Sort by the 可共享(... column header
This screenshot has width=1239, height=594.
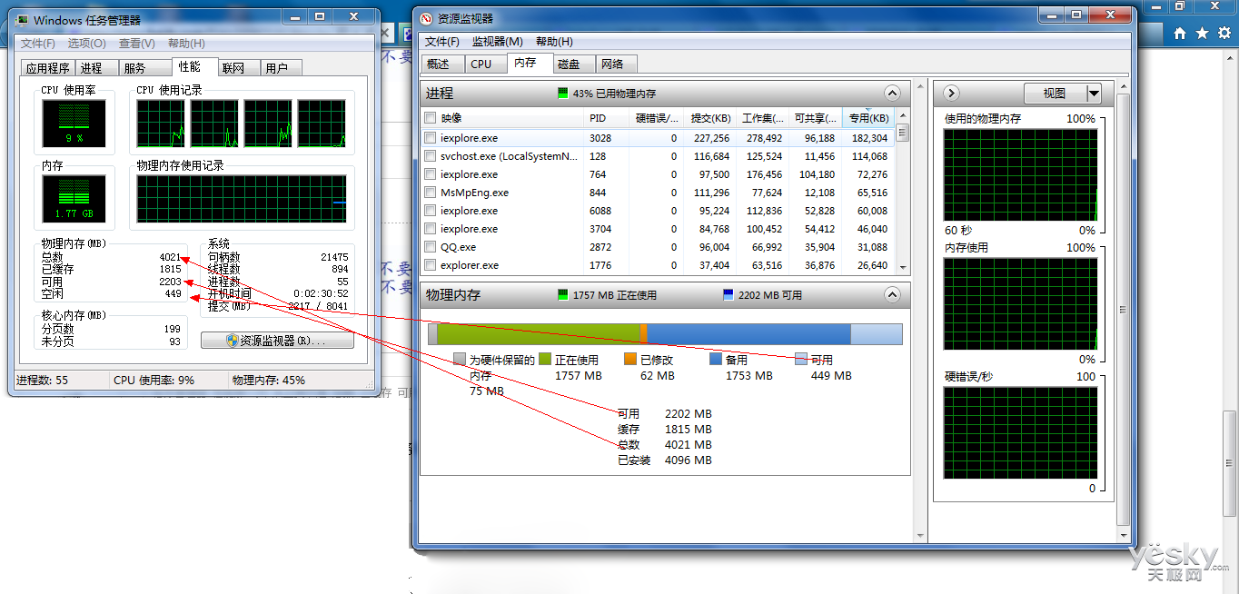click(x=814, y=118)
